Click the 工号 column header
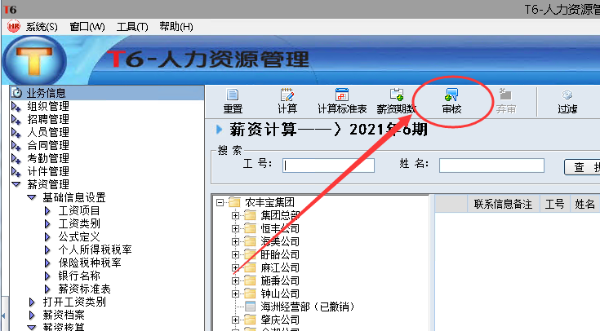The height and width of the screenshot is (331, 600). click(554, 204)
